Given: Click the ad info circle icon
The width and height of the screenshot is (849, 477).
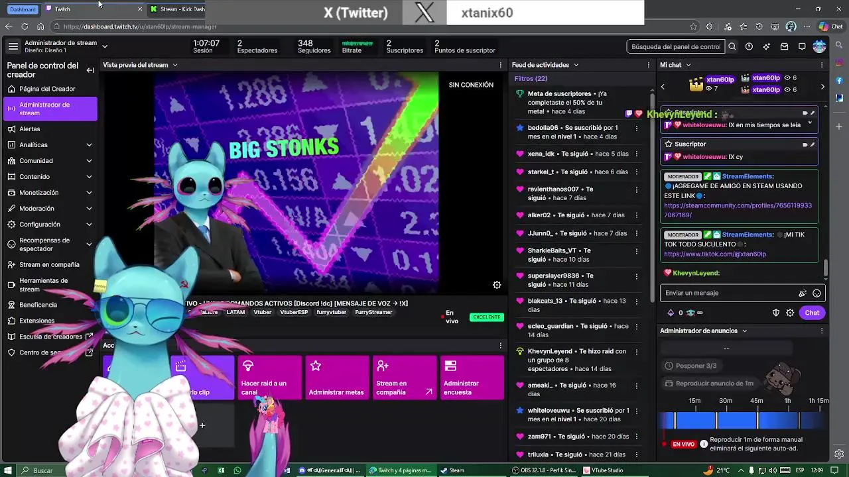Looking at the screenshot, I should point(704,444).
